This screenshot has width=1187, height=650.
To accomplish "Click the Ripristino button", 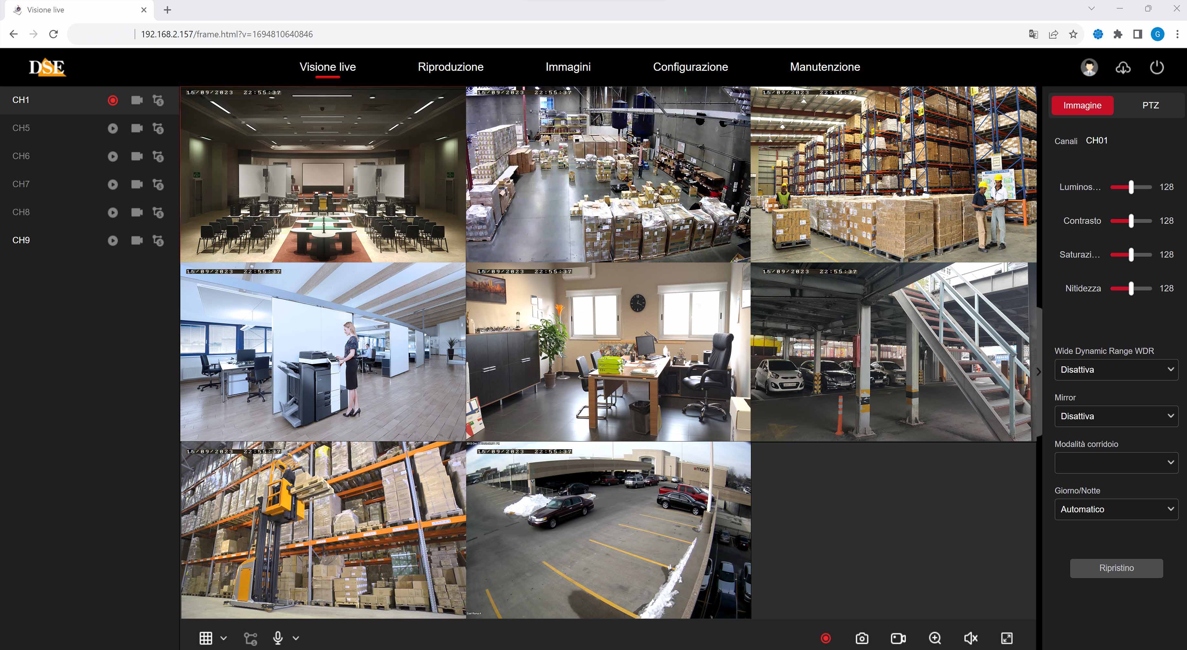I will pos(1116,568).
